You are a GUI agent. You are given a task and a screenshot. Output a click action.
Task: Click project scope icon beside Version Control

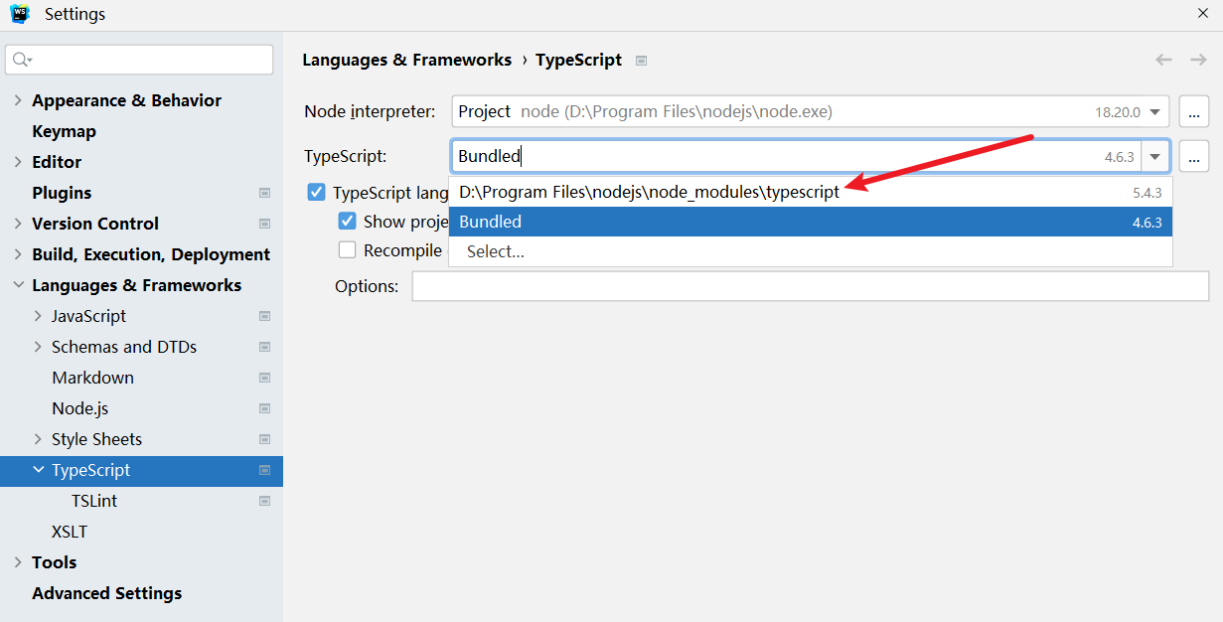[264, 224]
